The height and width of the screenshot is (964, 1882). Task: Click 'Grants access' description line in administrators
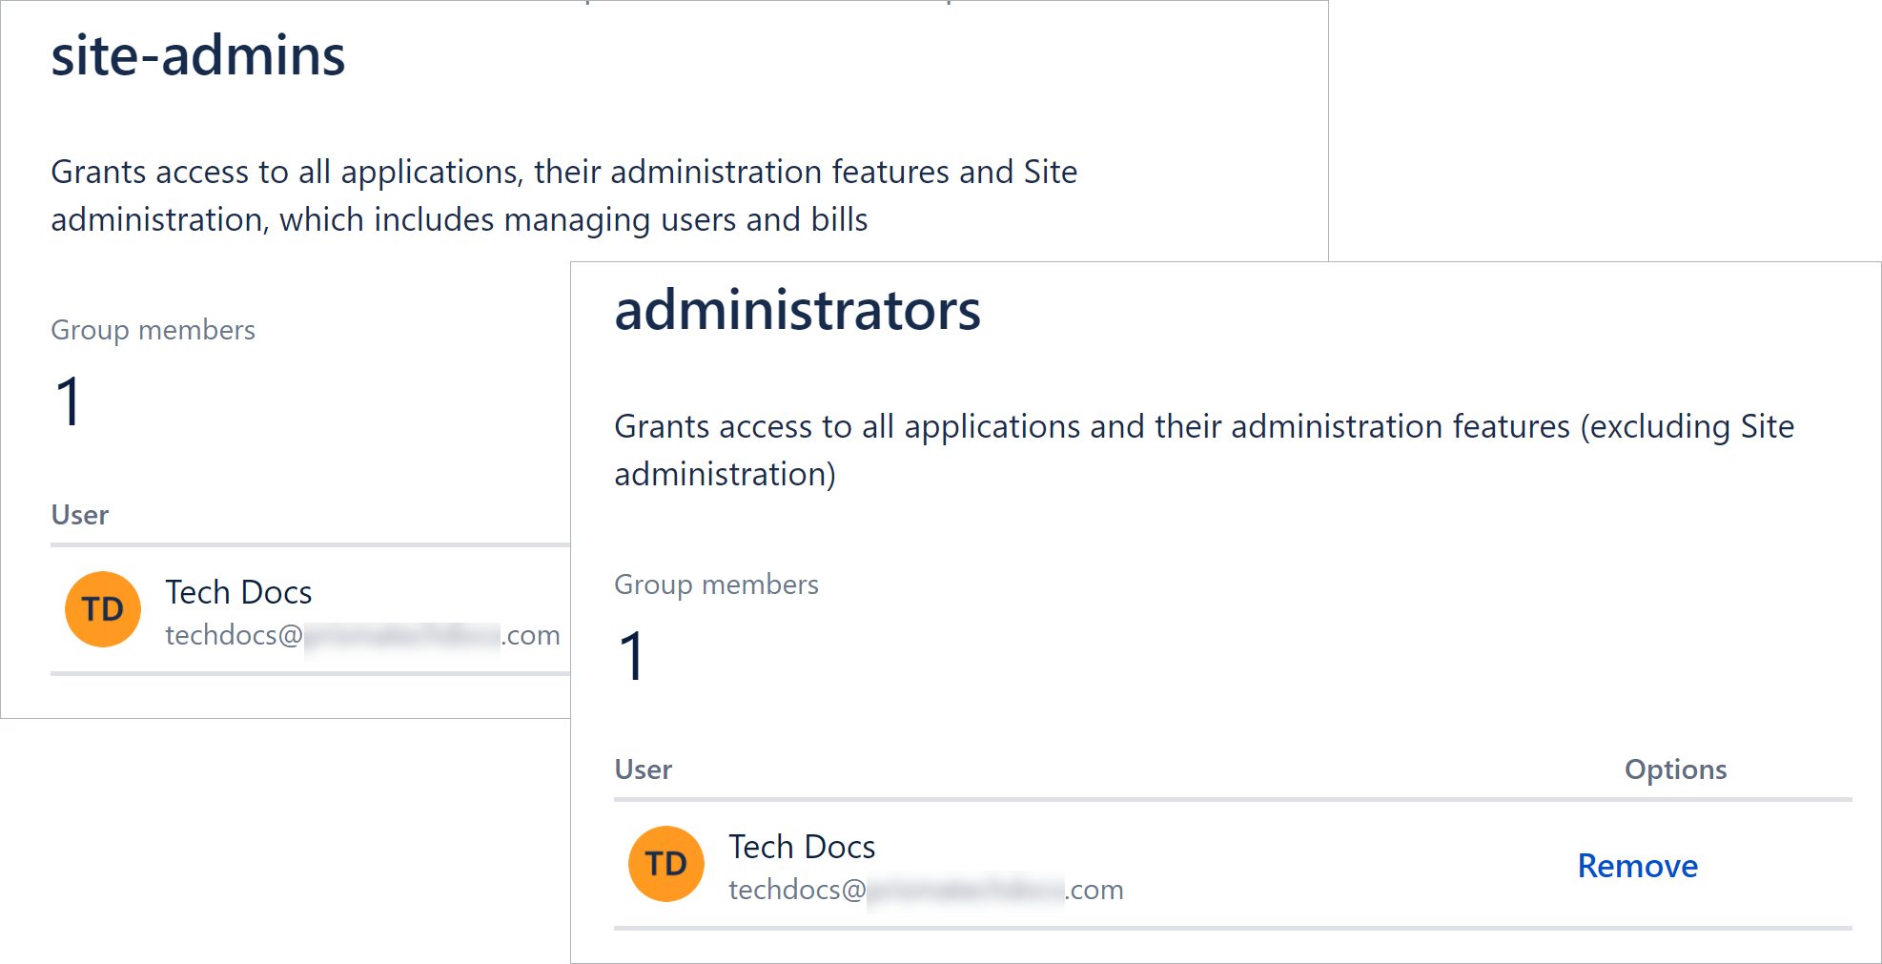pos(1203,427)
